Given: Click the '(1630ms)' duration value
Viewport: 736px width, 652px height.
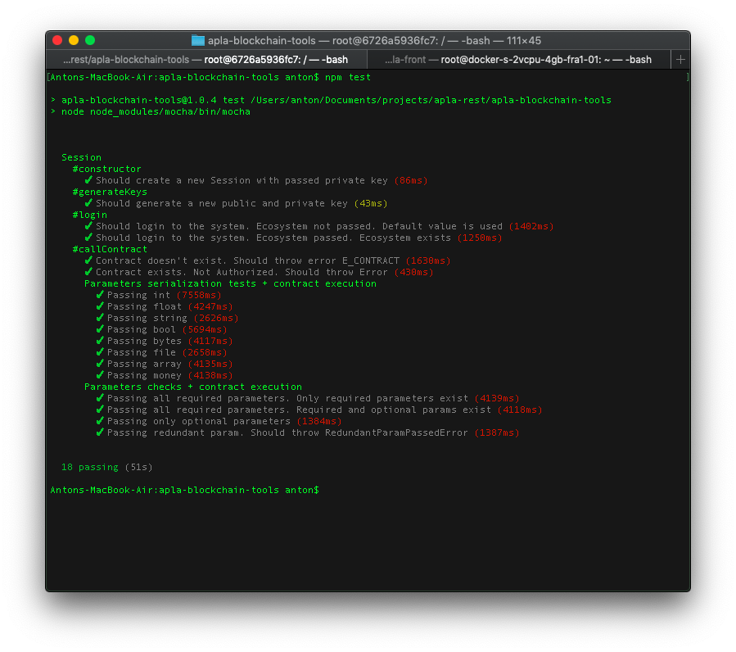Looking at the screenshot, I should pyautogui.click(x=428, y=260).
